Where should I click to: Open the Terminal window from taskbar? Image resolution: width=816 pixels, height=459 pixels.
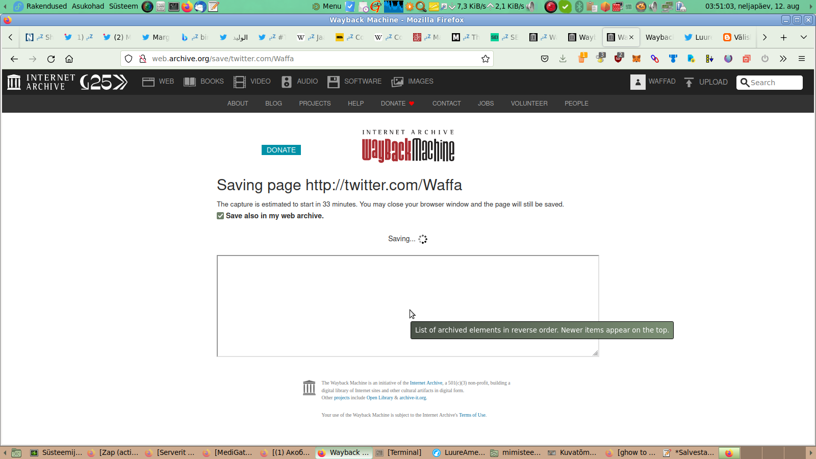click(x=399, y=452)
